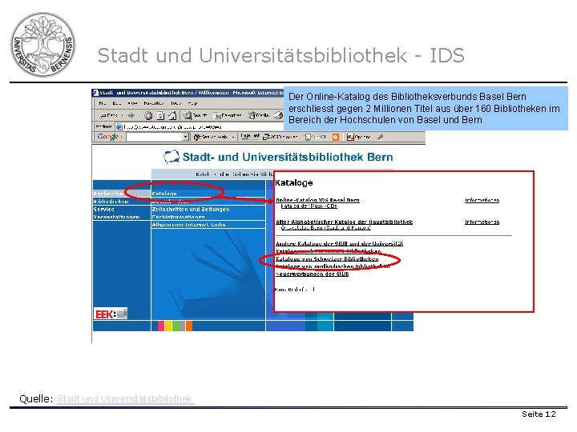Click the Google toolbar search field
This screenshot has width=577, height=432.
[x=154, y=137]
